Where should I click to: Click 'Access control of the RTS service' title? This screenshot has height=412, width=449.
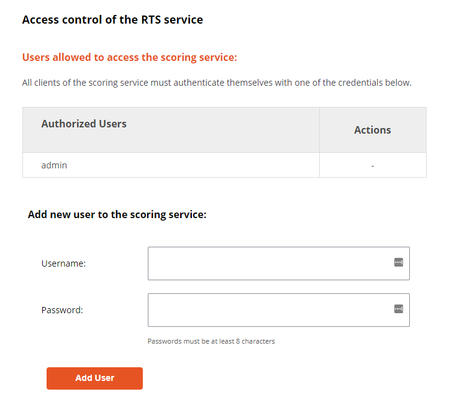(x=112, y=20)
